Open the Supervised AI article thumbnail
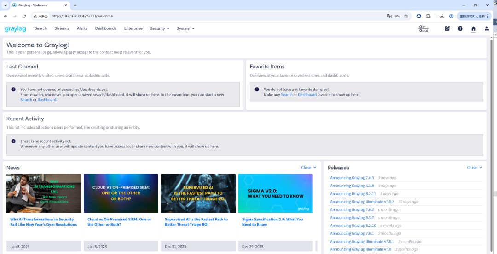 click(x=198, y=193)
